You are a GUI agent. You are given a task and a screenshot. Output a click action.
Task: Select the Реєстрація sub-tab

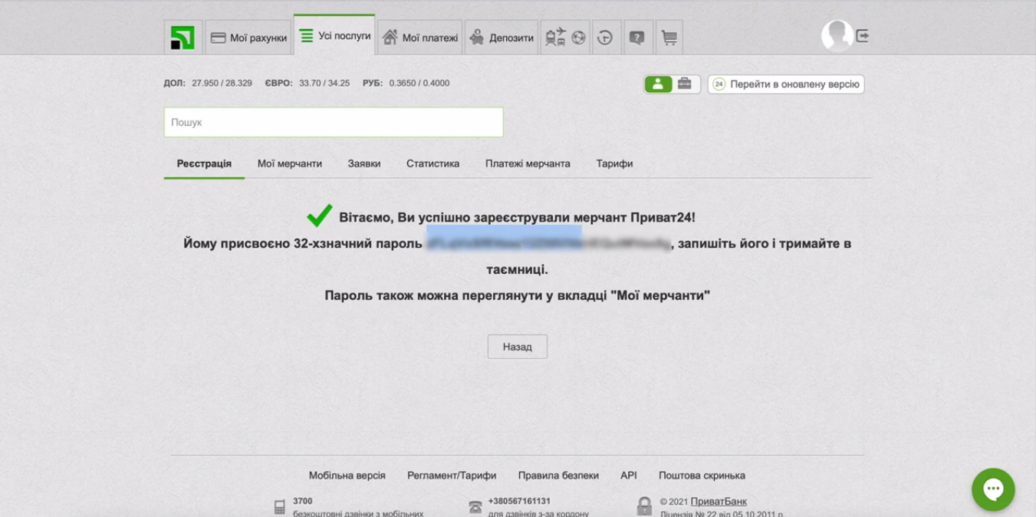click(204, 163)
